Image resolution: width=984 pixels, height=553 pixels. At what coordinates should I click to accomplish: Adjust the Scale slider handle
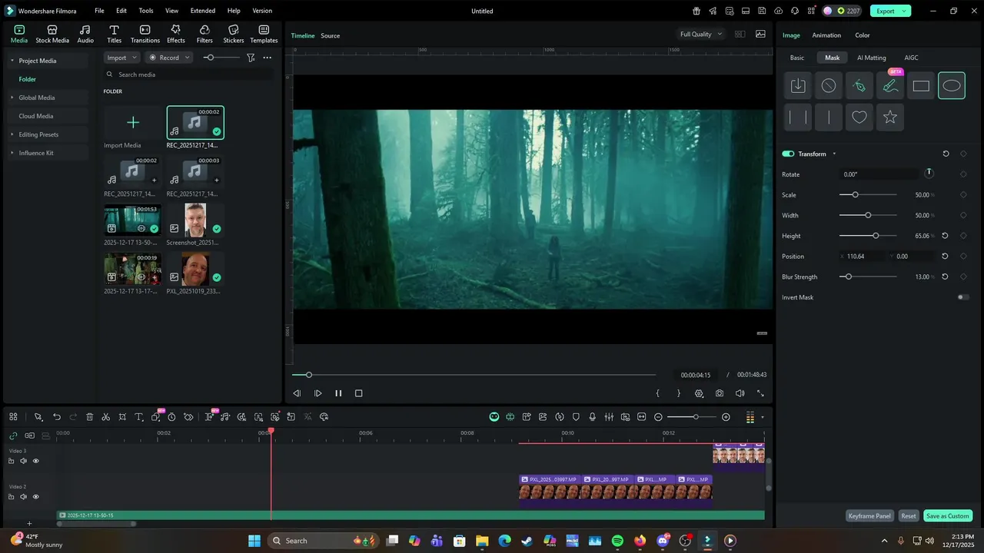[x=855, y=195]
